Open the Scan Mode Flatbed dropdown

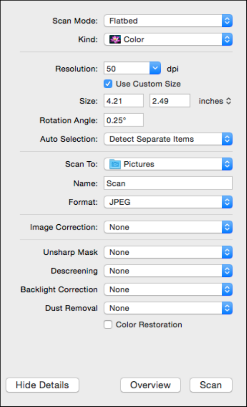[x=168, y=21]
